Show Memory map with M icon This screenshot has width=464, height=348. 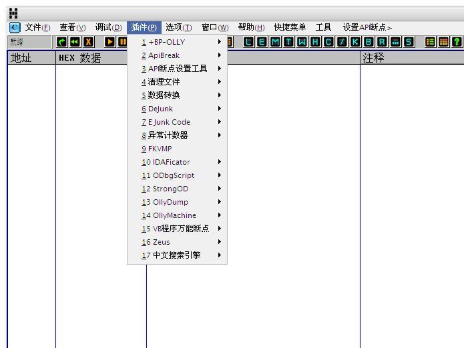pyautogui.click(x=275, y=42)
